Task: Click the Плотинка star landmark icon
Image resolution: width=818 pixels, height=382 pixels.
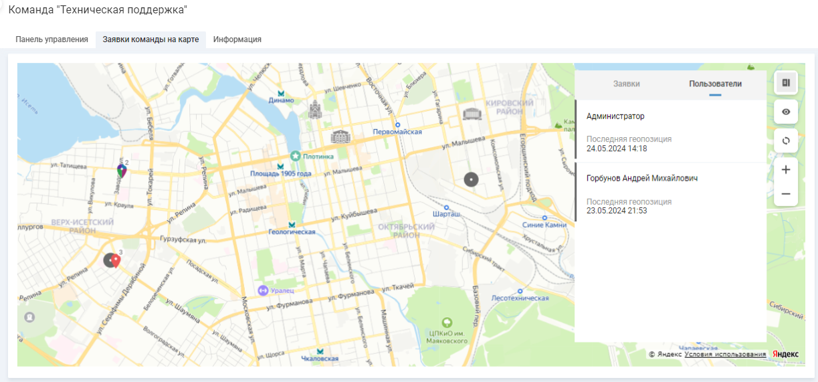Action: pyautogui.click(x=295, y=156)
